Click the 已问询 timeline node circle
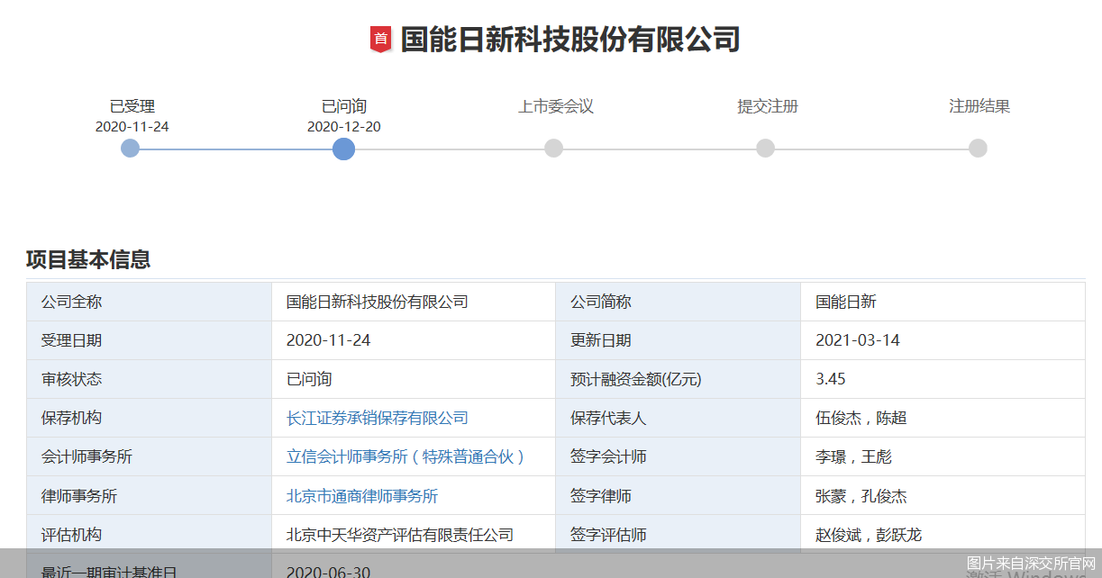Image resolution: width=1102 pixels, height=578 pixels. tap(343, 149)
